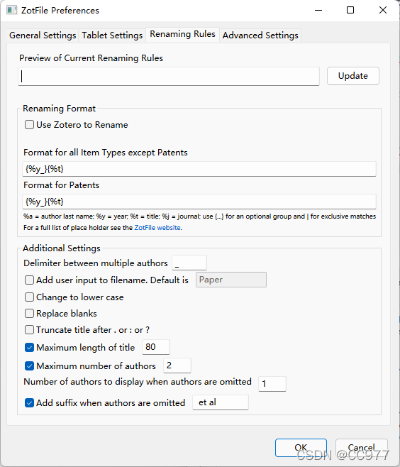Click the Update preview button
Image resolution: width=400 pixels, height=467 pixels.
coord(353,76)
